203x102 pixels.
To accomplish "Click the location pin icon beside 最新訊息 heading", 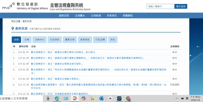I will 13,28.
